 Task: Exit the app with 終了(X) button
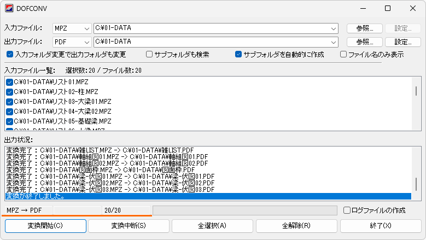pos(381,226)
